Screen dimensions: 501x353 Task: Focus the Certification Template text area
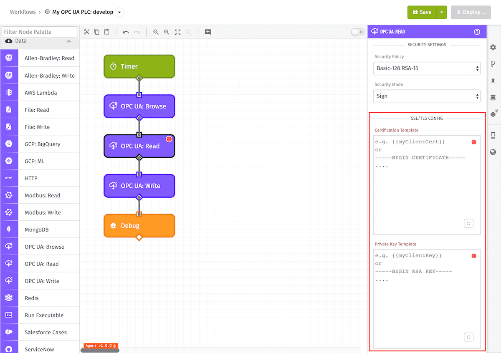coord(427,185)
